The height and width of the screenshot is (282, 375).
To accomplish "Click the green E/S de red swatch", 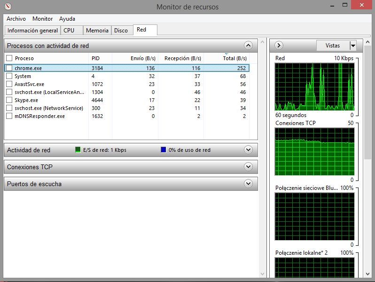I will pos(78,150).
